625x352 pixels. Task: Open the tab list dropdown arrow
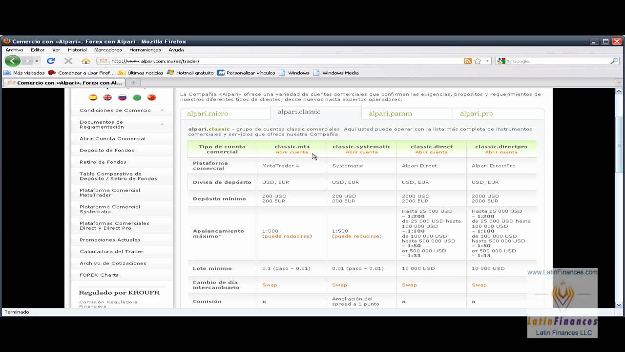(619, 83)
